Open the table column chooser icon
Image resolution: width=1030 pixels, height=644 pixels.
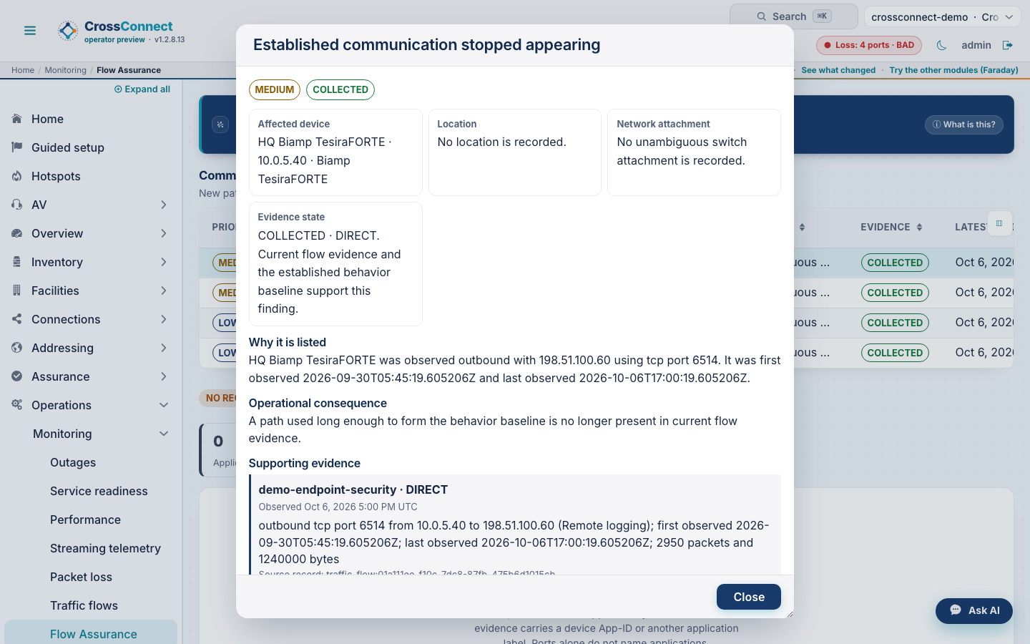pyautogui.click(x=999, y=223)
